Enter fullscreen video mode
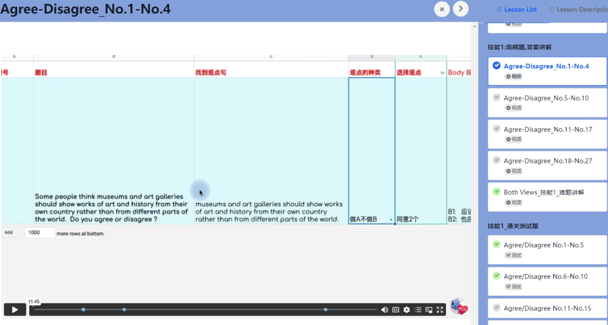 440,310
